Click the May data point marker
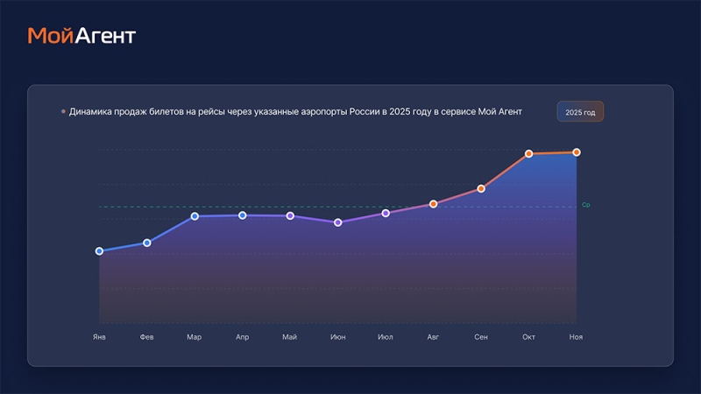This screenshot has height=394, width=701. (290, 216)
